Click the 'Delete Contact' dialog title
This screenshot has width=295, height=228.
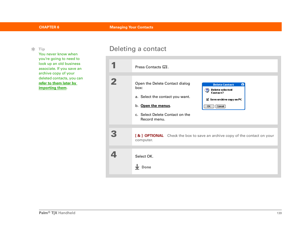(x=223, y=85)
